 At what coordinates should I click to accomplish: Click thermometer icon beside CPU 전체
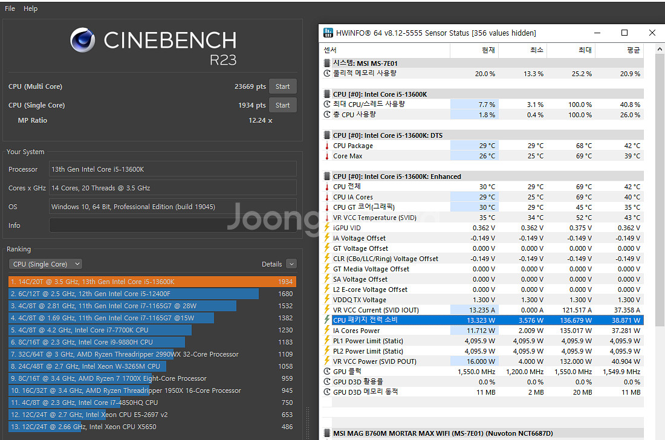point(327,187)
